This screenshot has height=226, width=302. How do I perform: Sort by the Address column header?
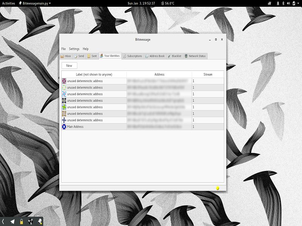pyautogui.click(x=159, y=75)
